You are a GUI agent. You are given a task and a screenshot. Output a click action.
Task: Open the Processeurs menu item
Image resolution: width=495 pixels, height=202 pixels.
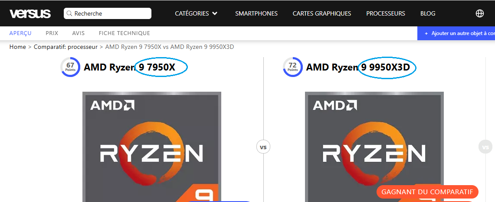(x=385, y=13)
